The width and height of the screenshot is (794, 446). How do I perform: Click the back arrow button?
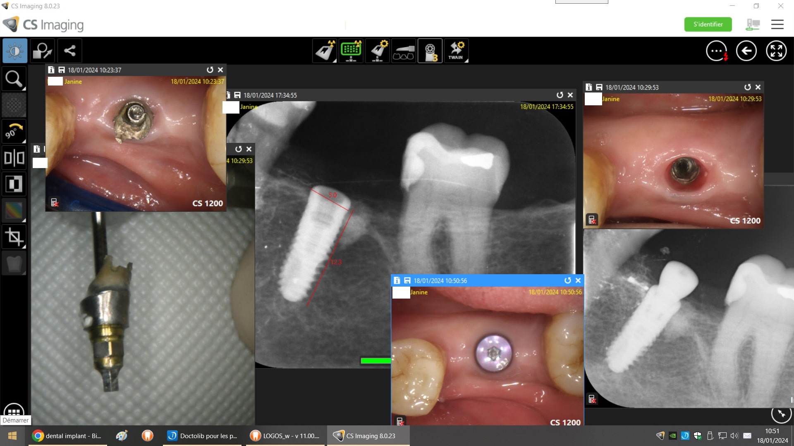pyautogui.click(x=746, y=51)
